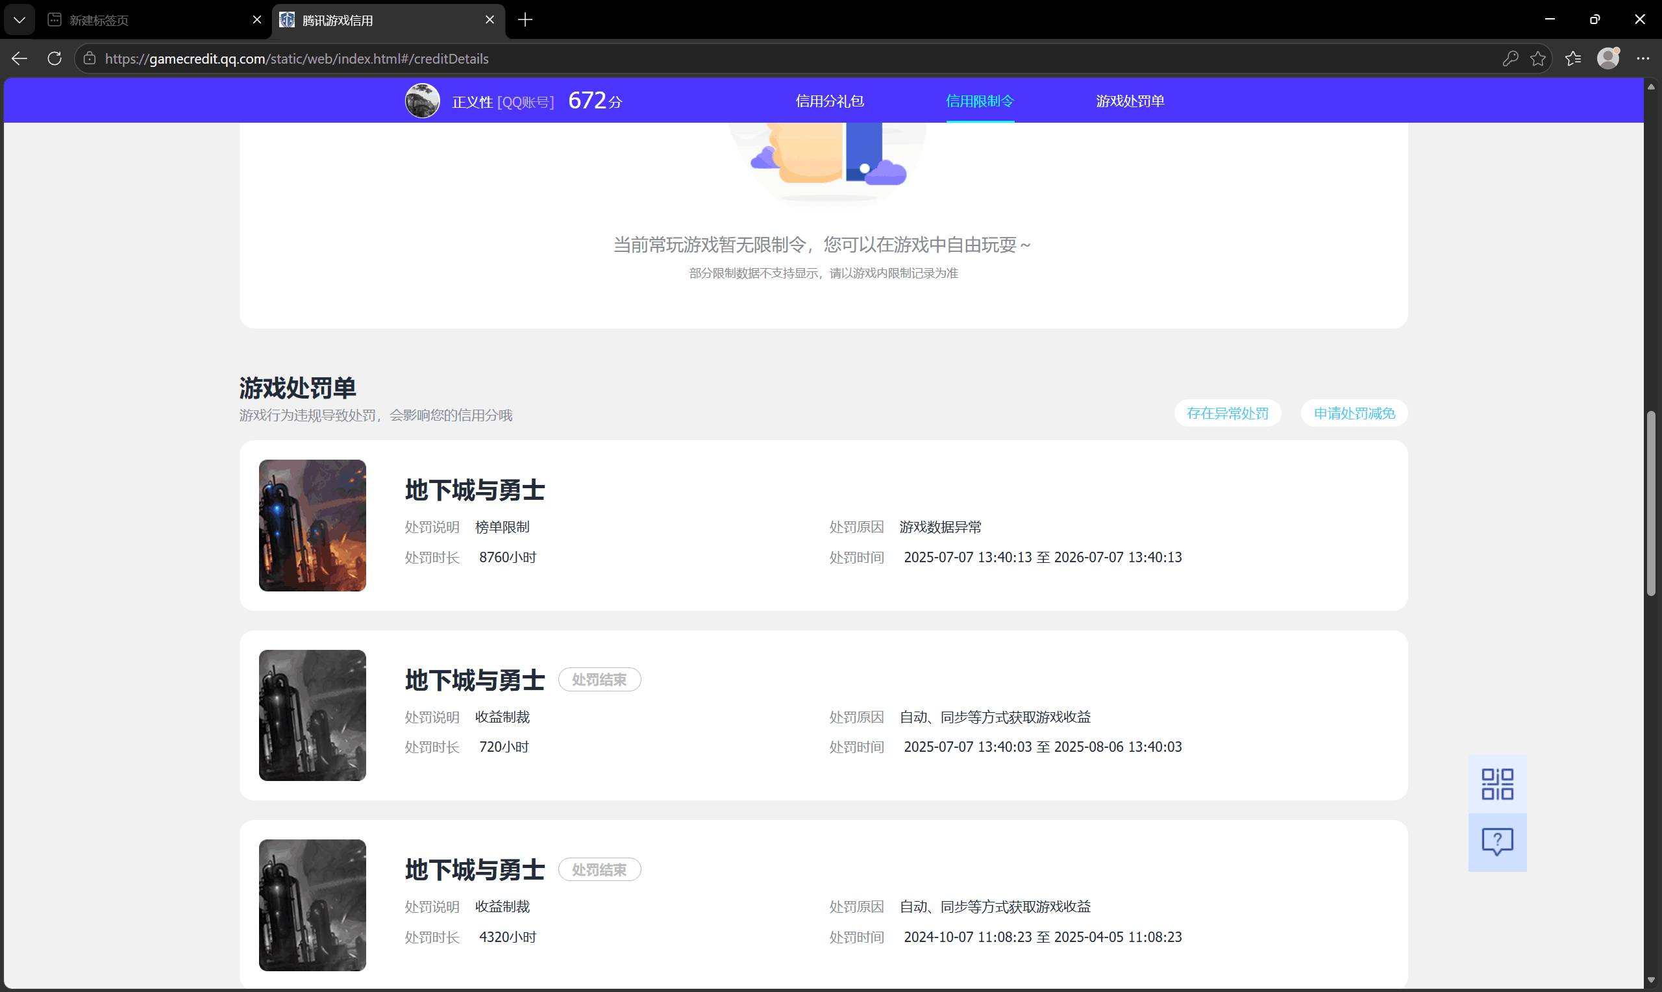Screen dimensions: 1662x992
Task: Click the 2024-10-07 11:08:23 至 2025-04-05 time range
Action: tap(1043, 937)
